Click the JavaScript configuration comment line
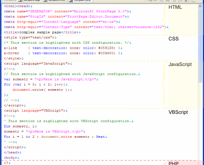Image resolution: width=204 pixels, height=165 pixels. coord(72,74)
